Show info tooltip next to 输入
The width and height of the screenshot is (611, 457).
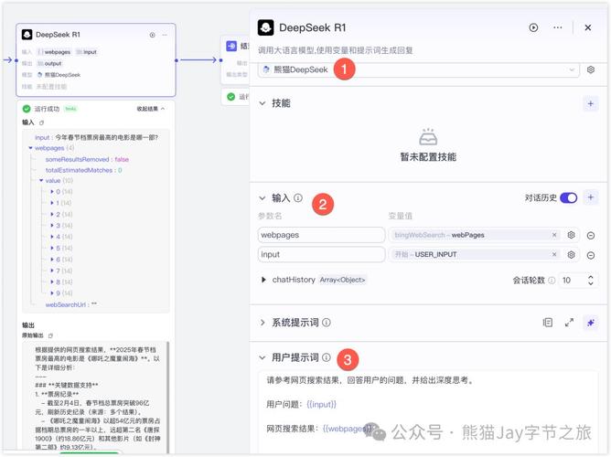pyautogui.click(x=298, y=198)
